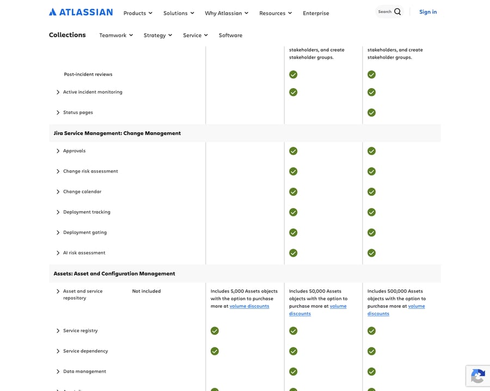The width and height of the screenshot is (490, 391).
Task: Open the Service collections menu
Action: coord(195,35)
